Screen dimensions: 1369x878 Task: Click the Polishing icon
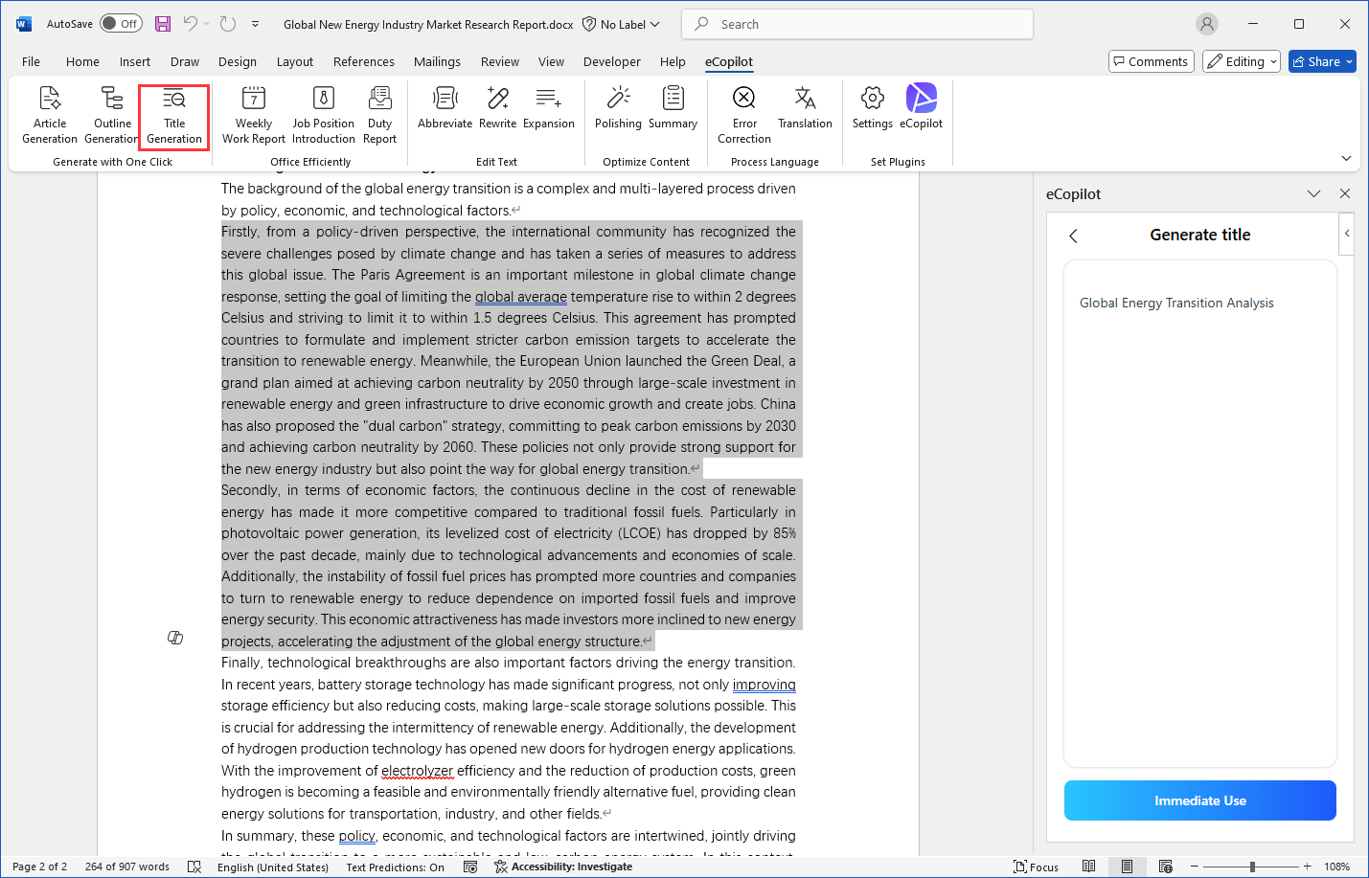pyautogui.click(x=618, y=107)
